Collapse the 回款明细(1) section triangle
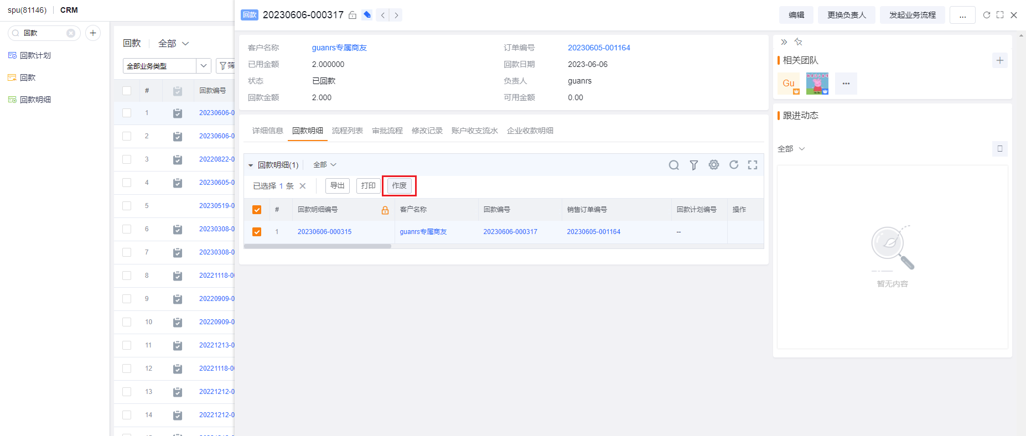Image resolution: width=1026 pixels, height=436 pixels. (x=251, y=165)
